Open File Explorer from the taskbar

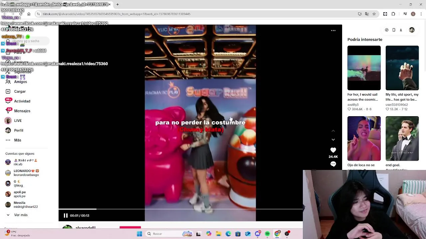coord(218,234)
